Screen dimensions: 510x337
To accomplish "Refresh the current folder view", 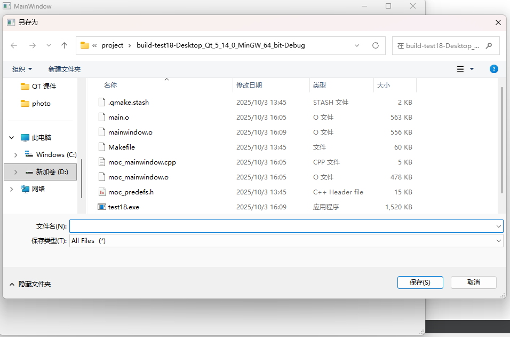I will [x=376, y=45].
